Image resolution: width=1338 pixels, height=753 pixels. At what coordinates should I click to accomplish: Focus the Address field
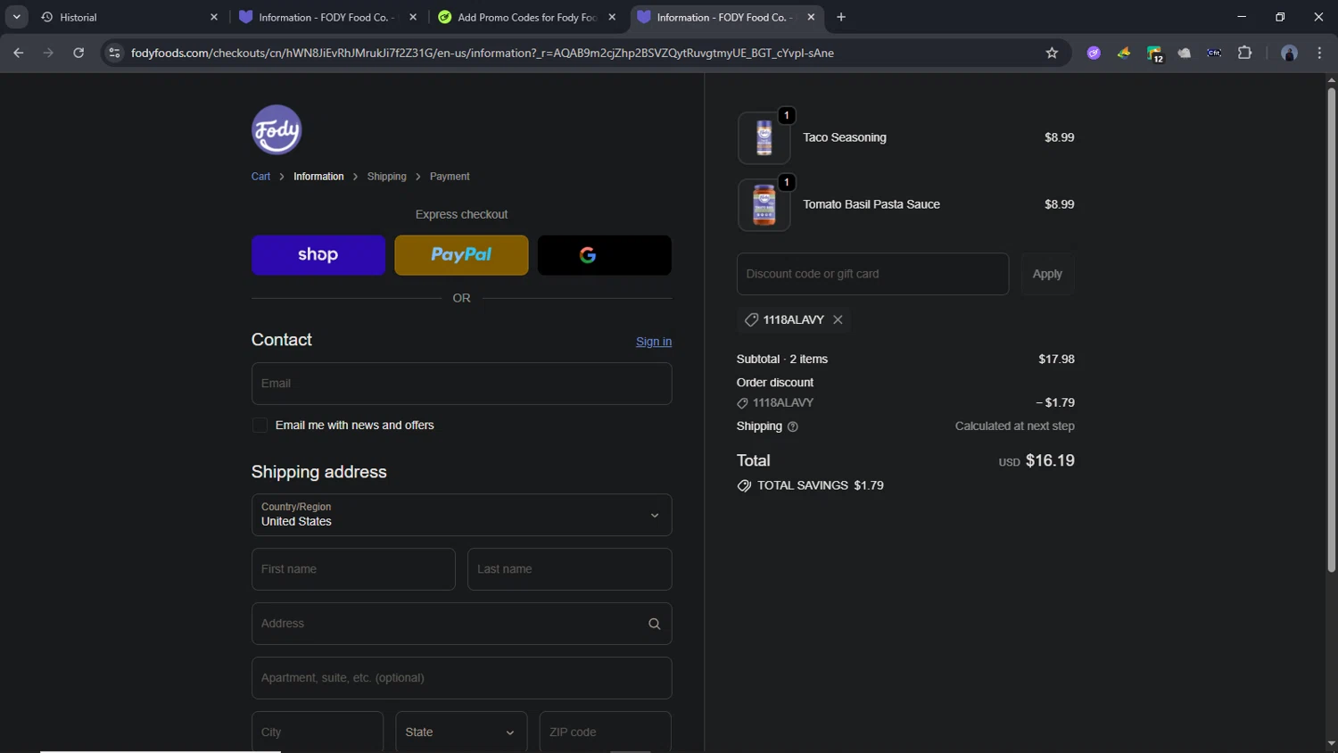click(x=461, y=624)
